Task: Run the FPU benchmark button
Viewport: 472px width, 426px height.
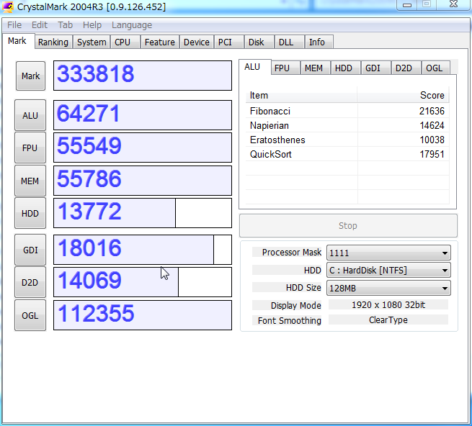Action: tap(30, 148)
